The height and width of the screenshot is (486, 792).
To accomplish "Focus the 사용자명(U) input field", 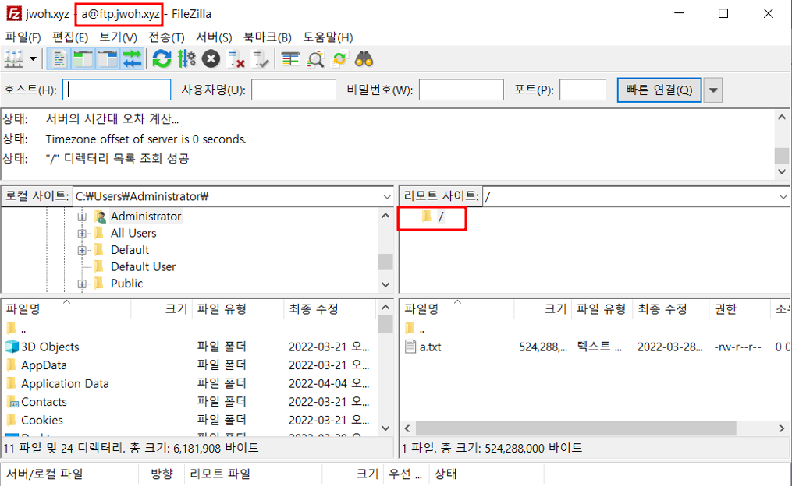I will pyautogui.click(x=293, y=90).
